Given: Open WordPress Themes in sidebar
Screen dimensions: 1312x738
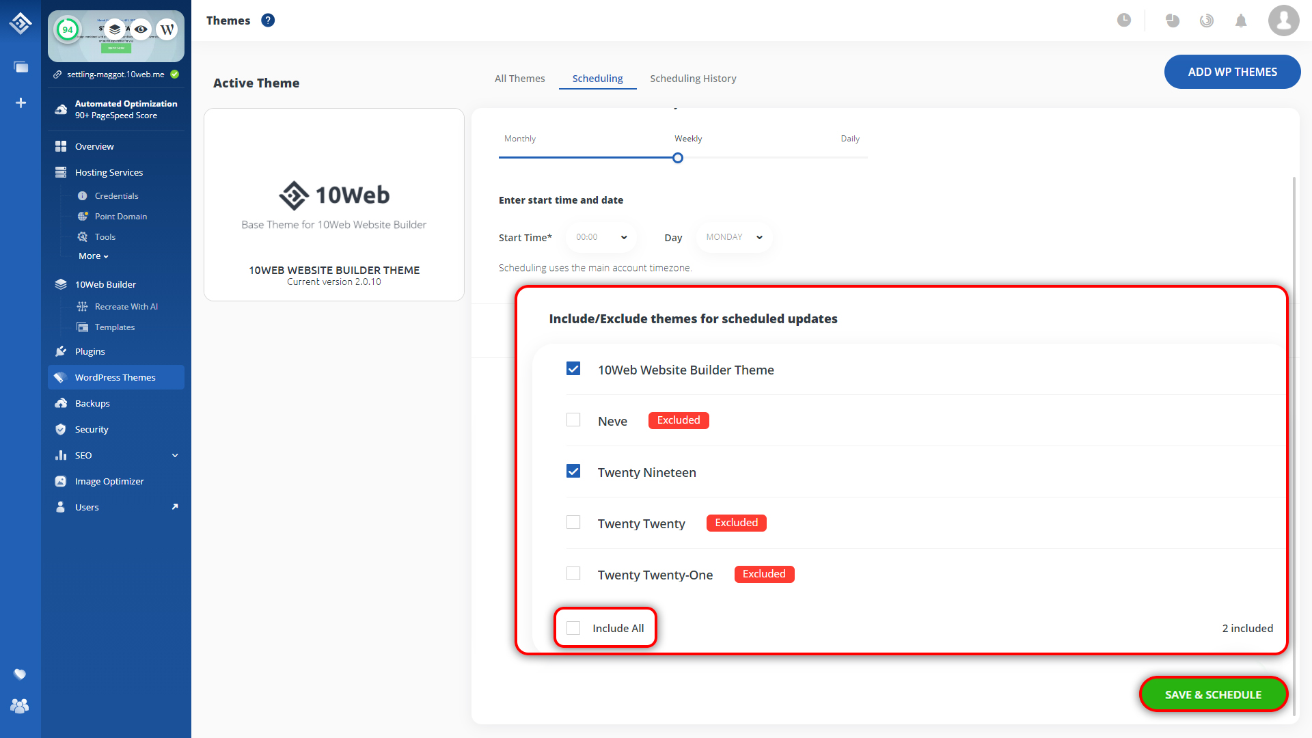Looking at the screenshot, I should point(116,377).
